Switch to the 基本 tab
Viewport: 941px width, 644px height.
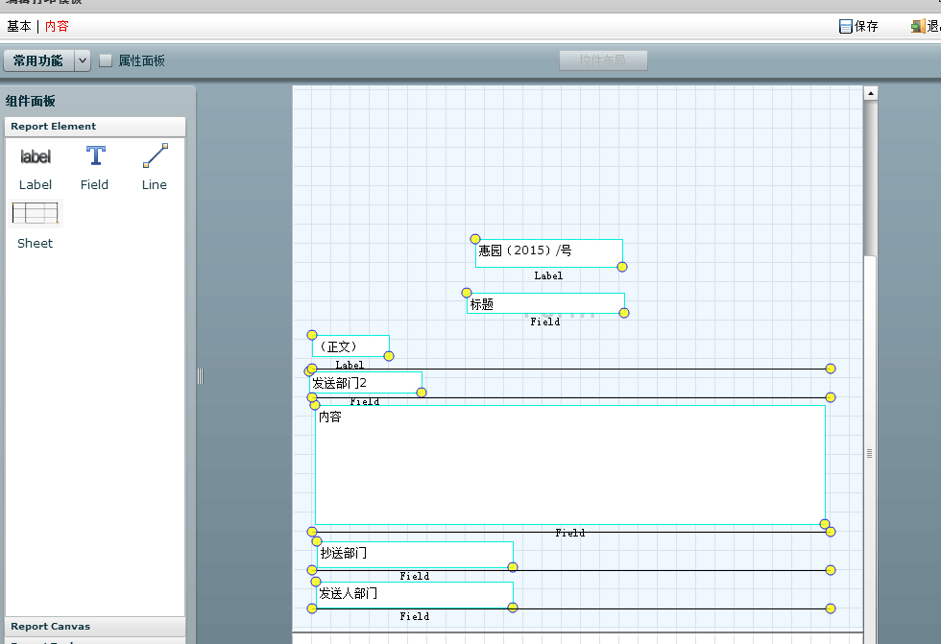(x=18, y=26)
